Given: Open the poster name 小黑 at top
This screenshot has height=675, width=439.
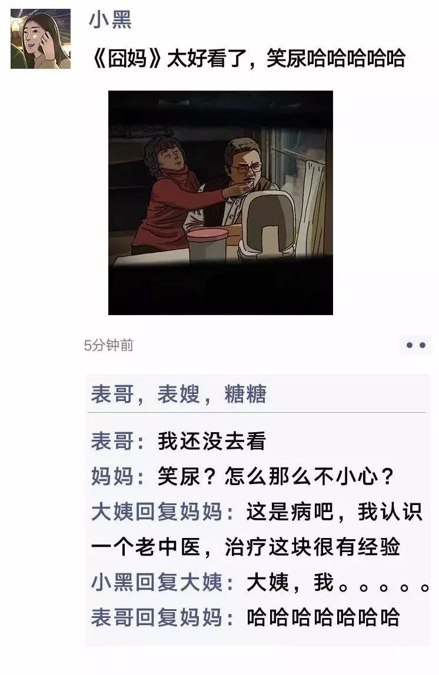Looking at the screenshot, I should (110, 20).
